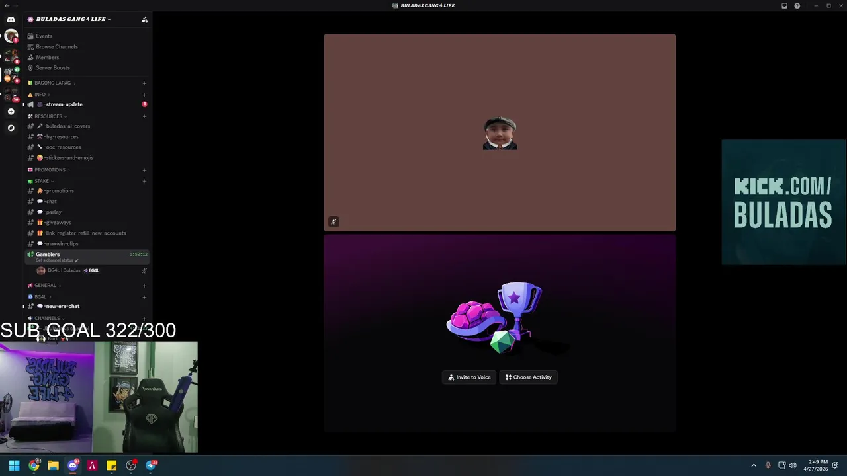Image resolution: width=847 pixels, height=476 pixels.
Task: Click the activity trophy illustration tile
Action: 500,333
